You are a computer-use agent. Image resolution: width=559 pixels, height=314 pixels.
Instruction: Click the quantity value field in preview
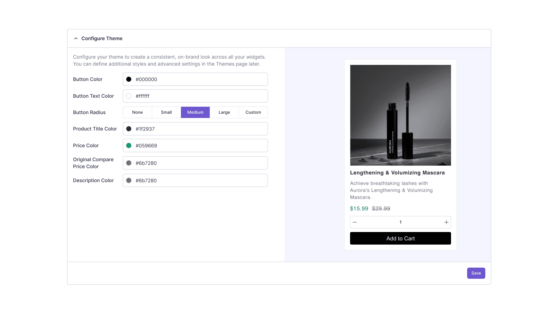(400, 222)
